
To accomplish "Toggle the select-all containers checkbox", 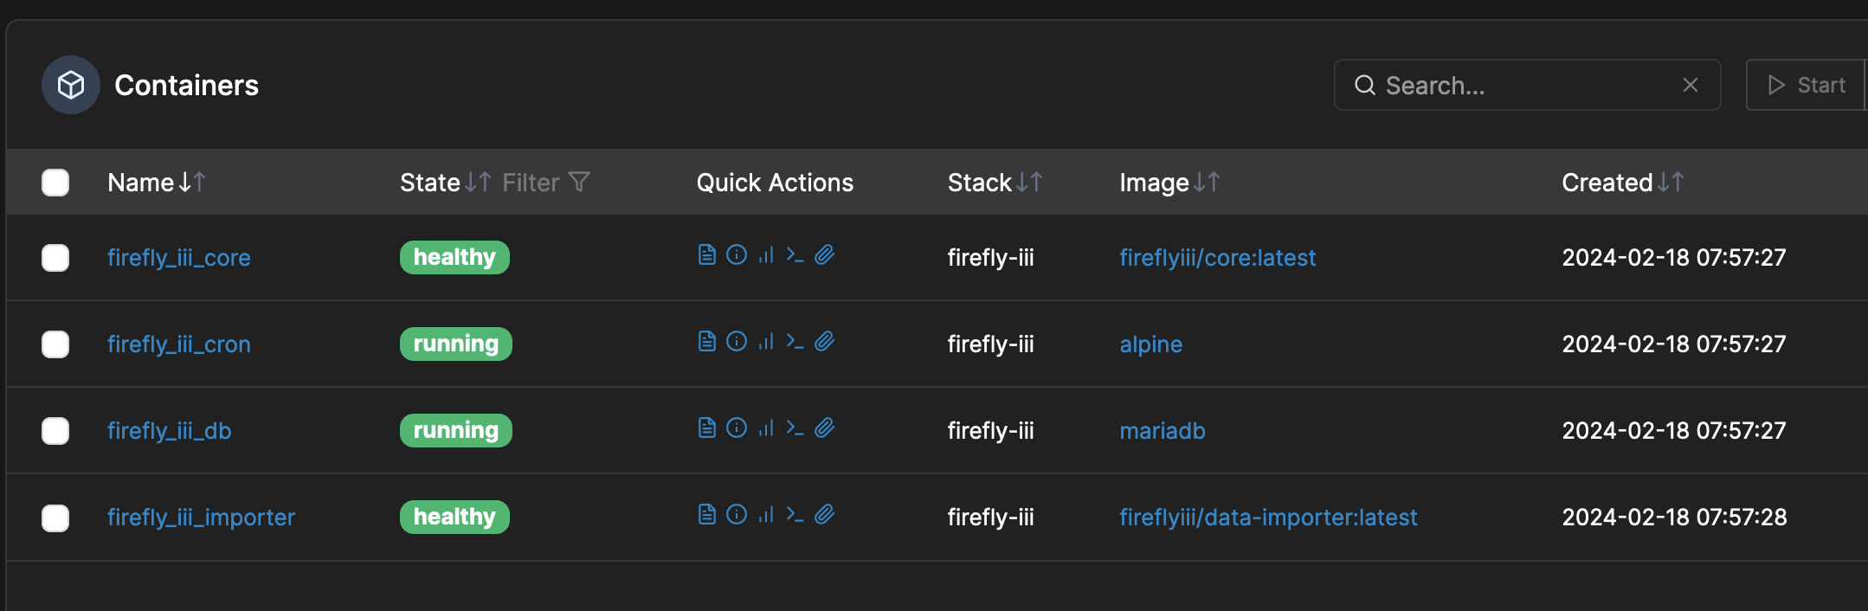I will click(x=55, y=183).
